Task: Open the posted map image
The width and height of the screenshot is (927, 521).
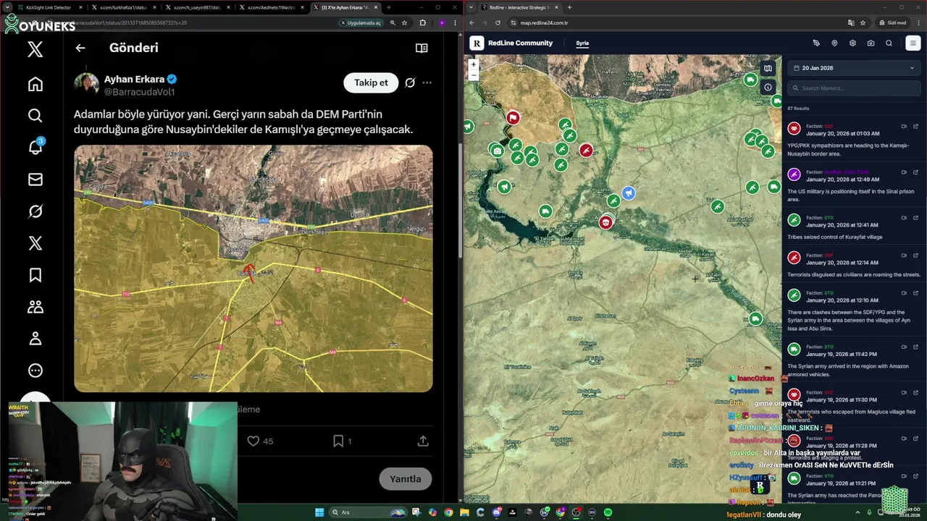Action: click(253, 268)
